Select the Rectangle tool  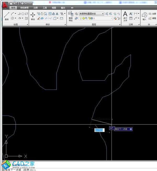coord(26,14)
